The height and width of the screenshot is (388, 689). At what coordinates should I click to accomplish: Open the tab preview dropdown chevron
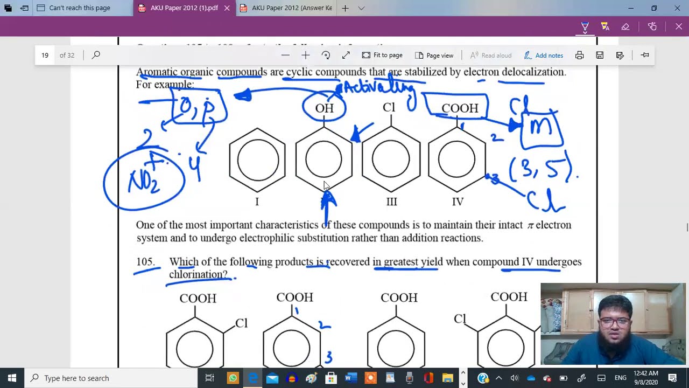click(361, 8)
